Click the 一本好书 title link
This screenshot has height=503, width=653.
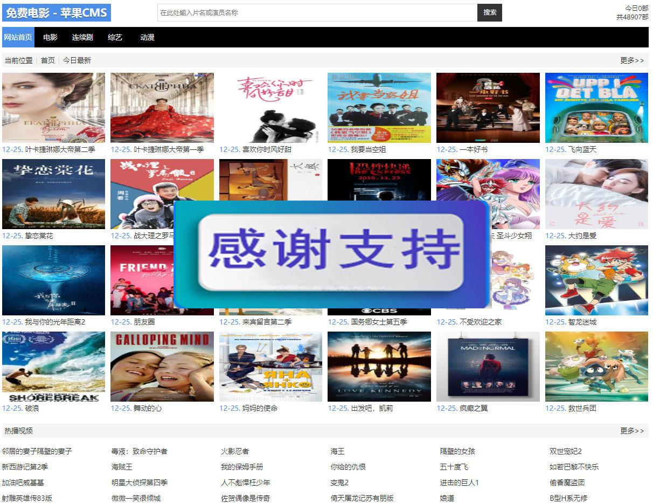coord(474,149)
